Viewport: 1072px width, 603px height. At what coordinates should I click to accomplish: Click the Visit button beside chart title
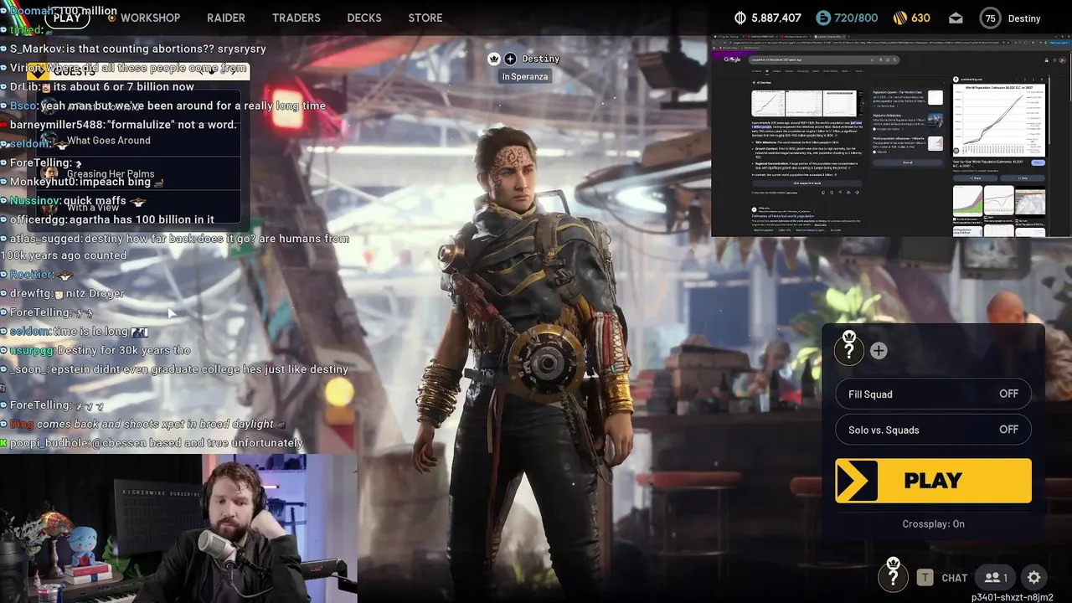[1038, 162]
